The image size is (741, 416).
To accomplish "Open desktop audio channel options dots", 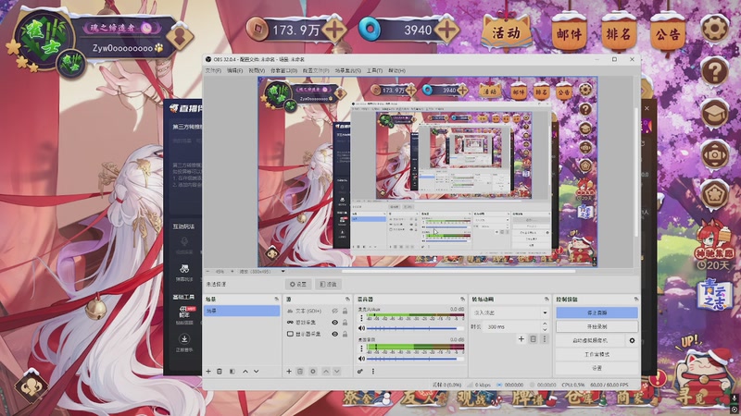I will pos(361,349).
